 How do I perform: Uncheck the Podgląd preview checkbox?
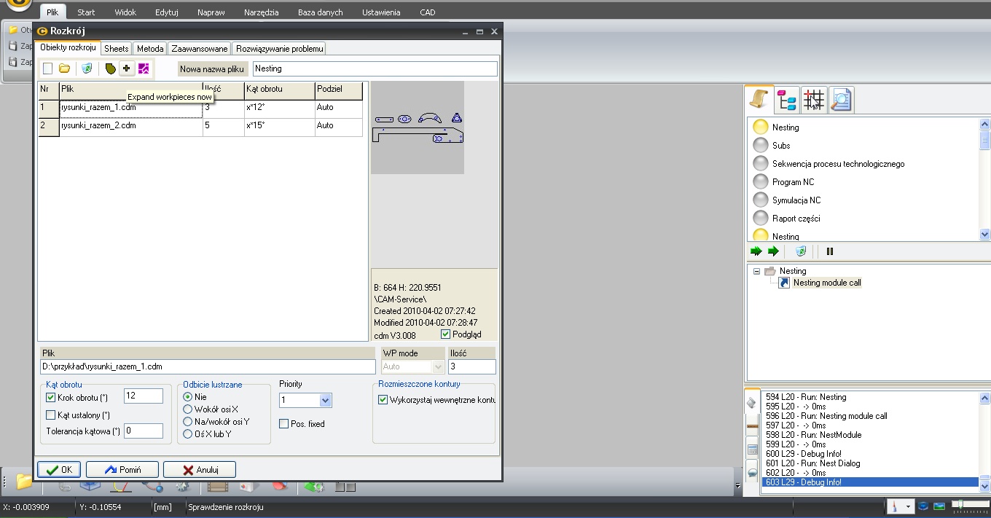pos(446,334)
